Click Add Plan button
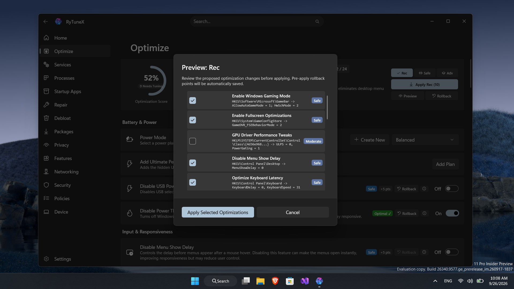This screenshot has width=514, height=289. click(445, 164)
